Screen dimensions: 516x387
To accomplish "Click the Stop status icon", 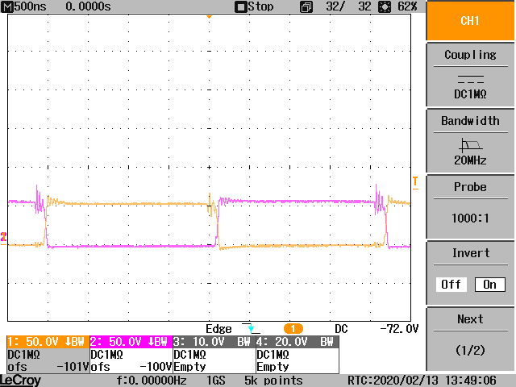I will tap(240, 7).
